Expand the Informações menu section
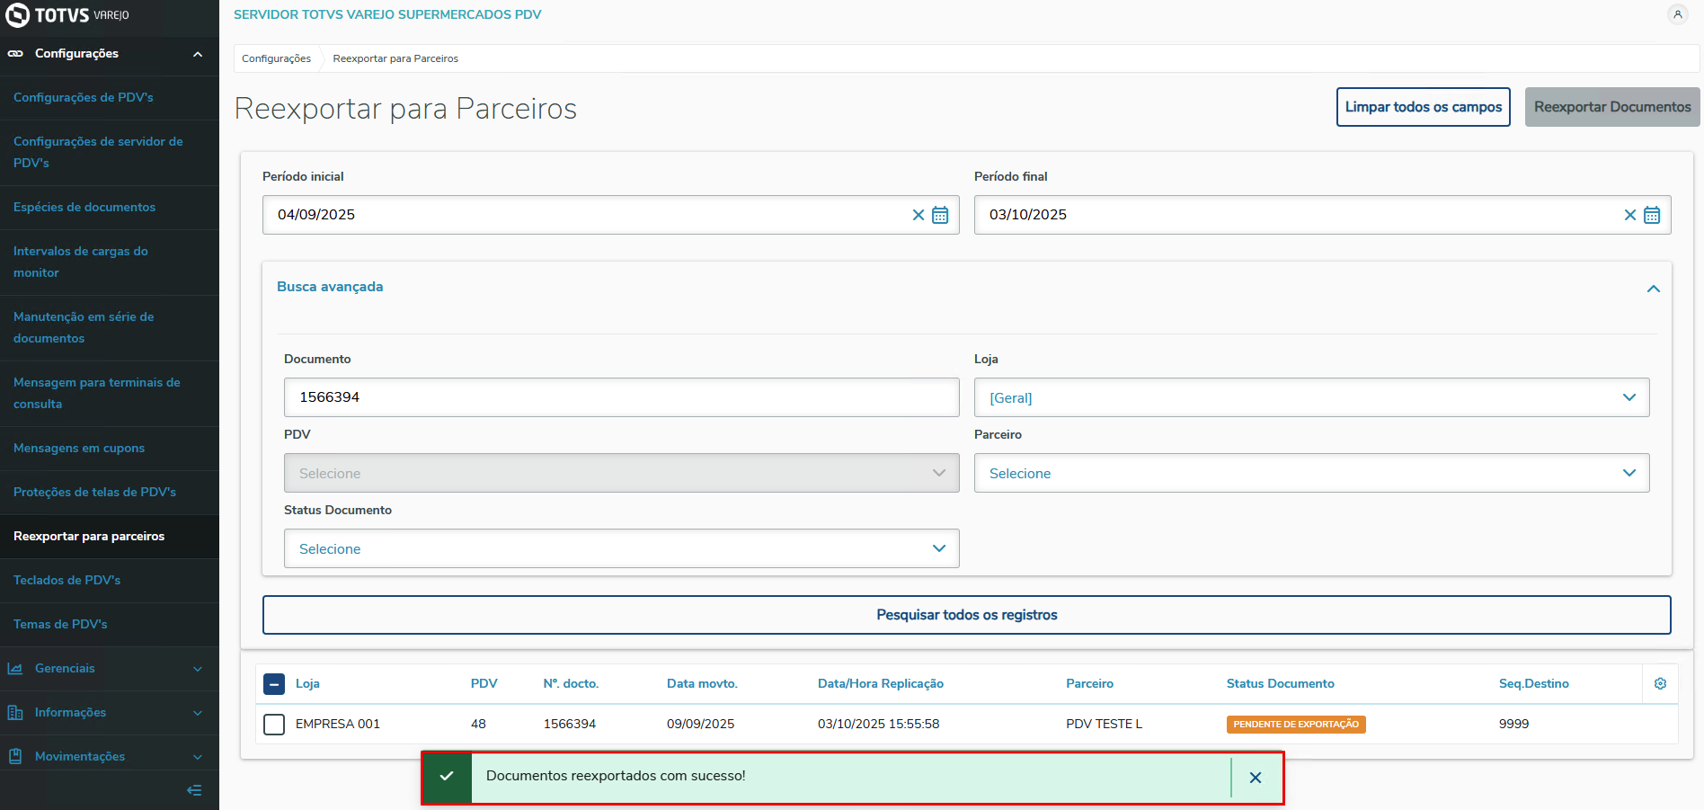The image size is (1704, 810). coord(198,713)
